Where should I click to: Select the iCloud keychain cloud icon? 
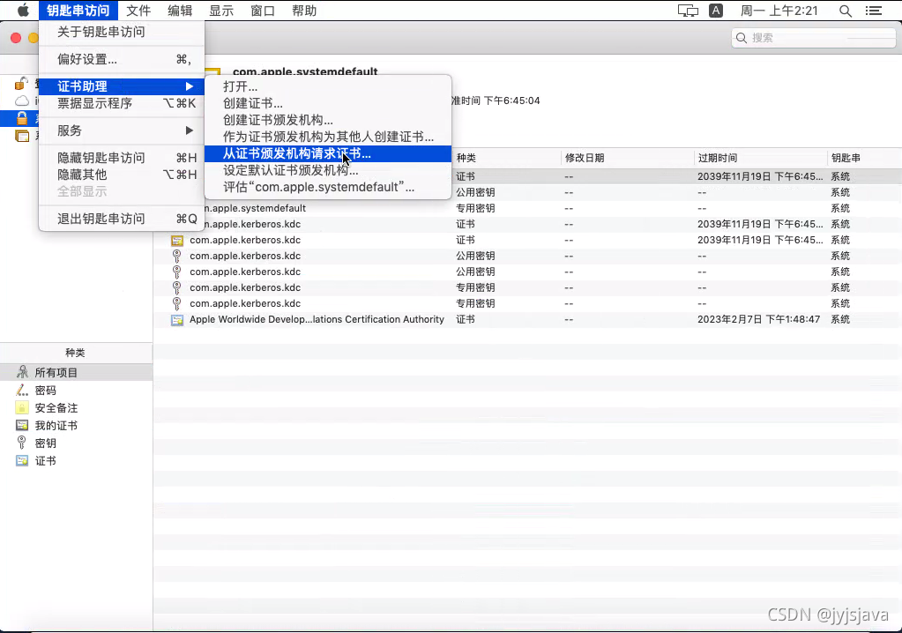pyautogui.click(x=22, y=101)
